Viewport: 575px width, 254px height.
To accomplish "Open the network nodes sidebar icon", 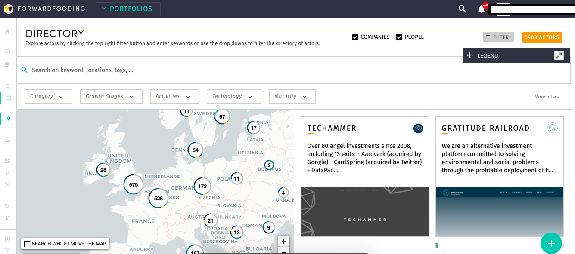I will click(x=7, y=173).
